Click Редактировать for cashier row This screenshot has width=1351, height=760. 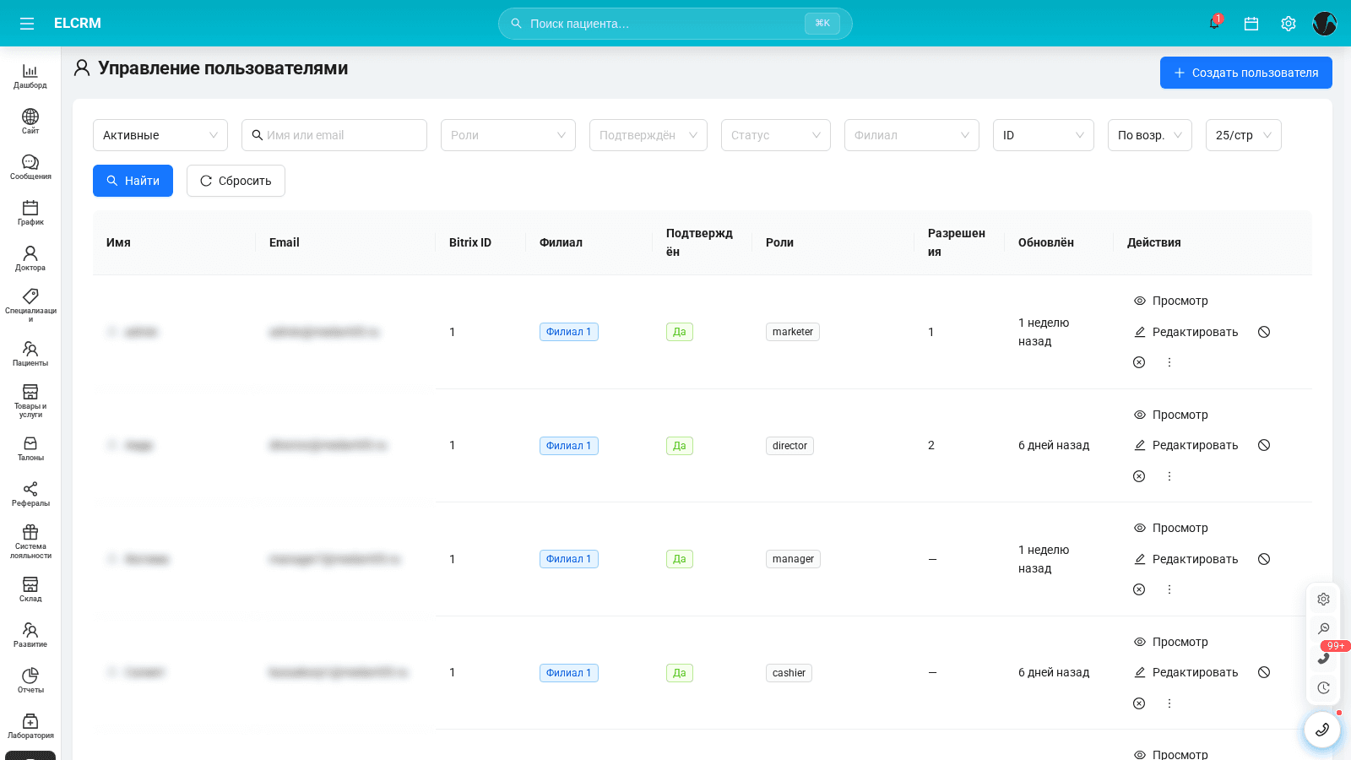pyautogui.click(x=1186, y=672)
